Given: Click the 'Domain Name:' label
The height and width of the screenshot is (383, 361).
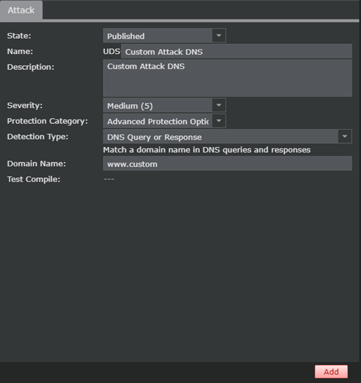Looking at the screenshot, I should [x=37, y=163].
